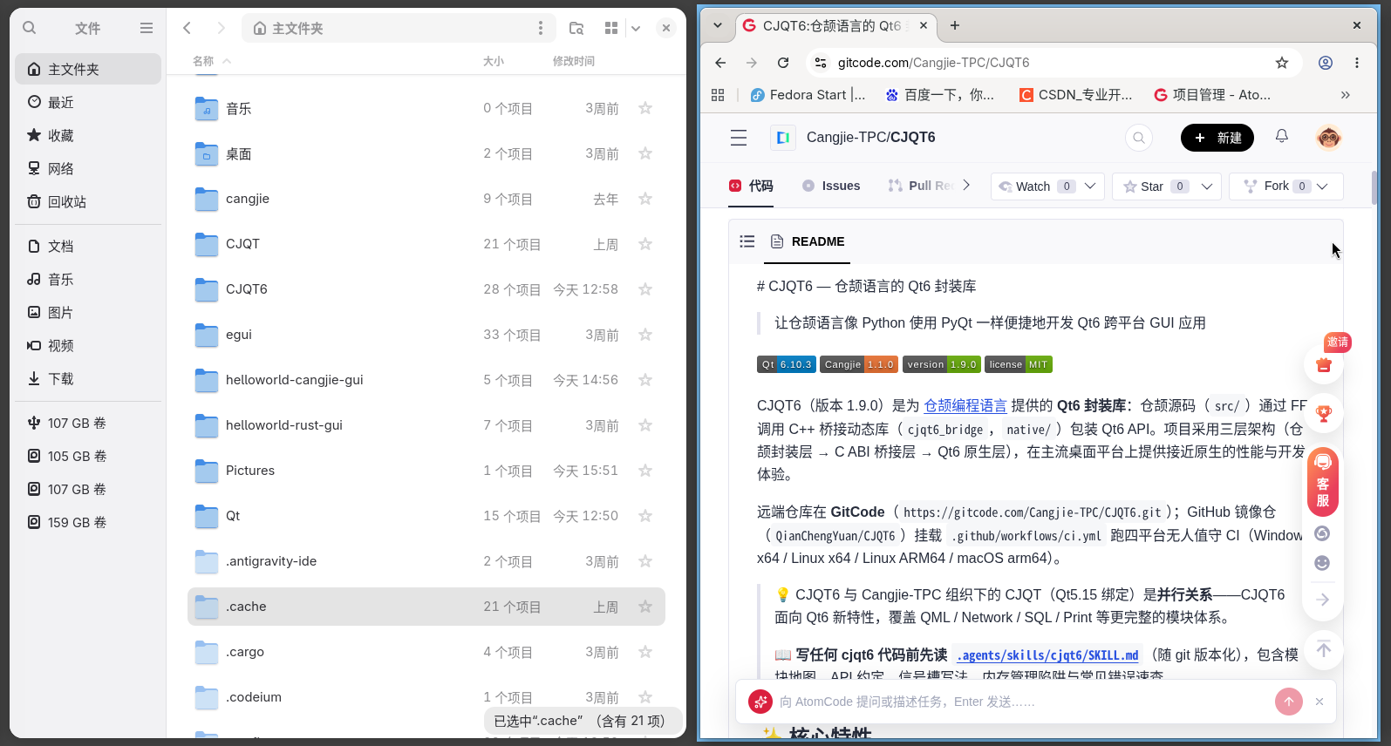
Task: Open the user avatar menu
Action: (x=1328, y=138)
